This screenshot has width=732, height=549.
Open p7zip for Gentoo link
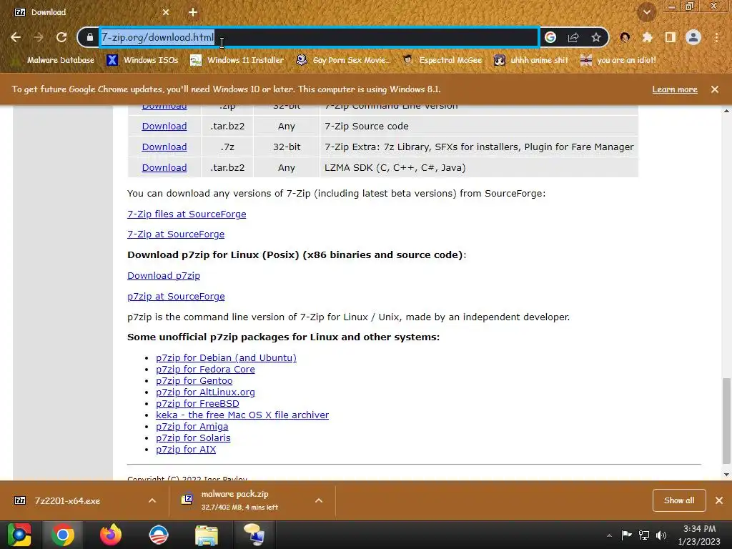click(x=194, y=380)
